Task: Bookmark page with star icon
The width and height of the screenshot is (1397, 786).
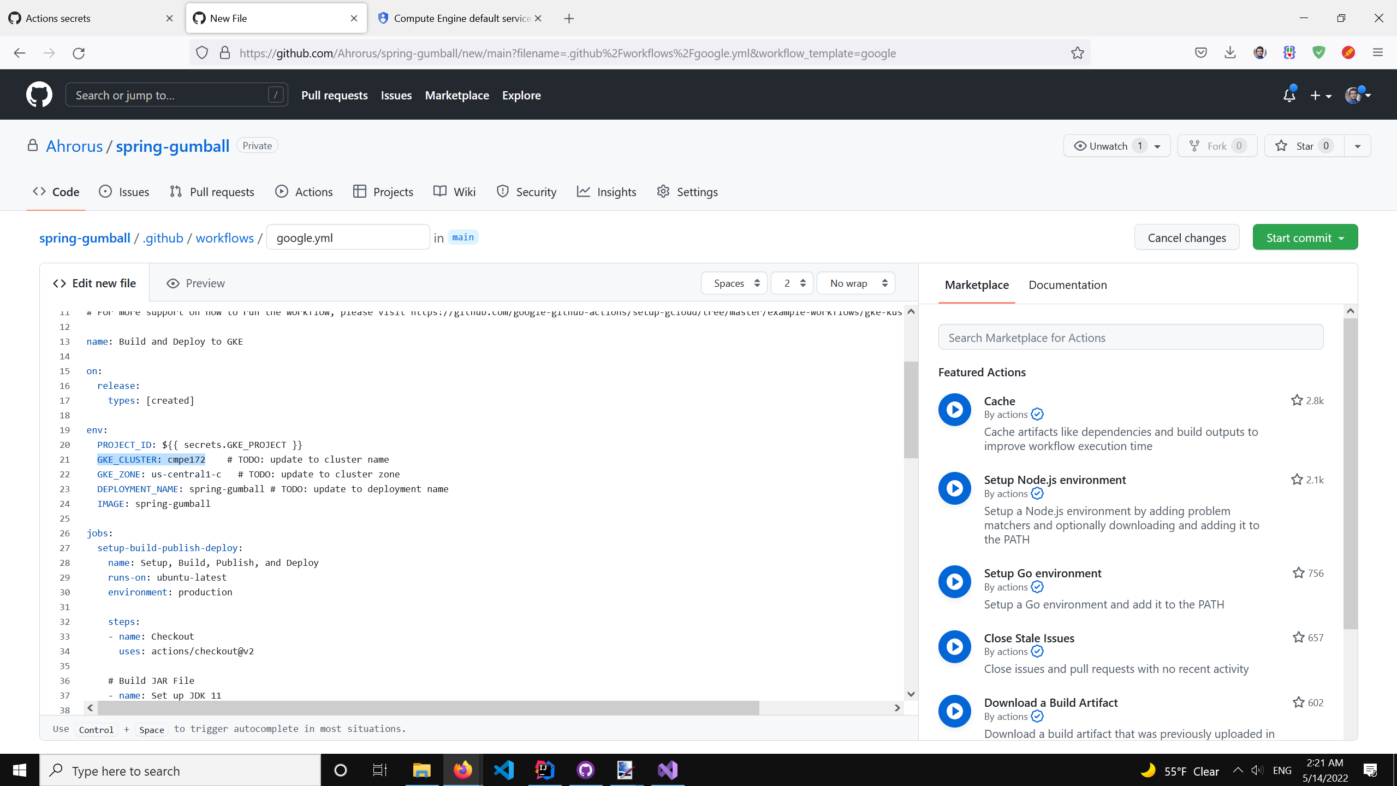Action: tap(1077, 53)
